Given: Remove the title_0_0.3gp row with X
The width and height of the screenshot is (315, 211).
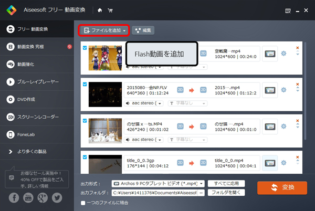Looking at the screenshot, I should click(x=298, y=157).
